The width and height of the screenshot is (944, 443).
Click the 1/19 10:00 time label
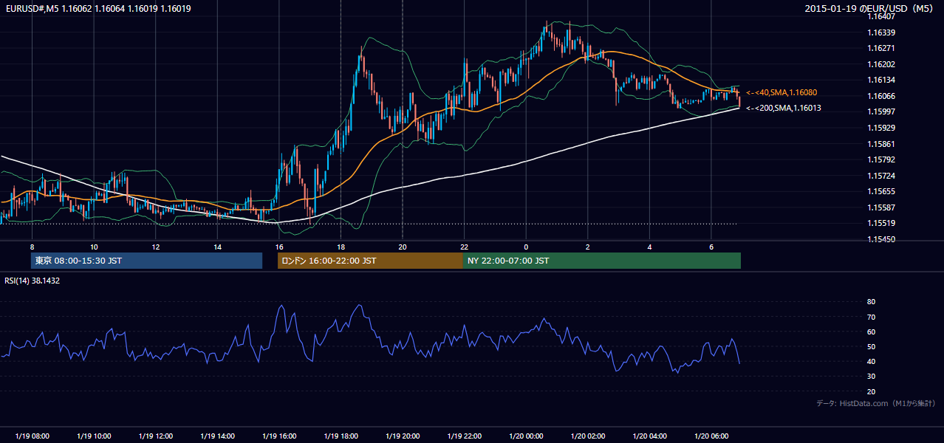(x=94, y=436)
